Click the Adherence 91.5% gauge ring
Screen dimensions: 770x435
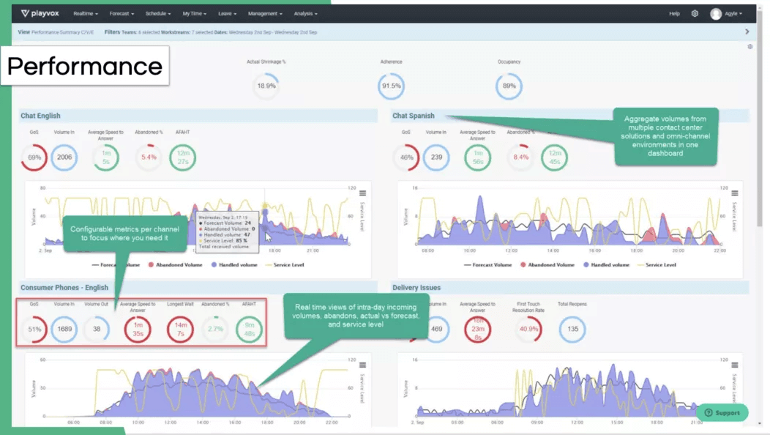click(392, 86)
